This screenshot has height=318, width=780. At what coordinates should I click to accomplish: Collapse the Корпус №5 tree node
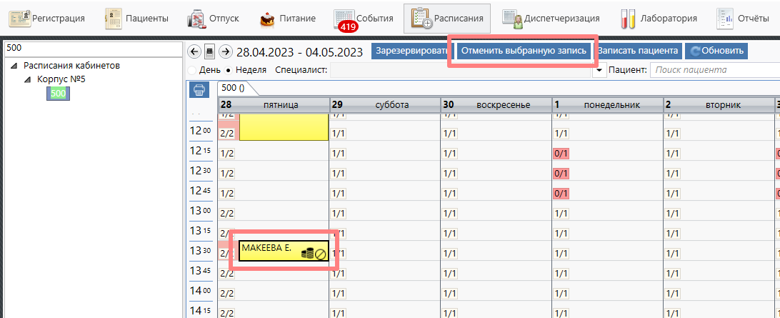coord(28,79)
